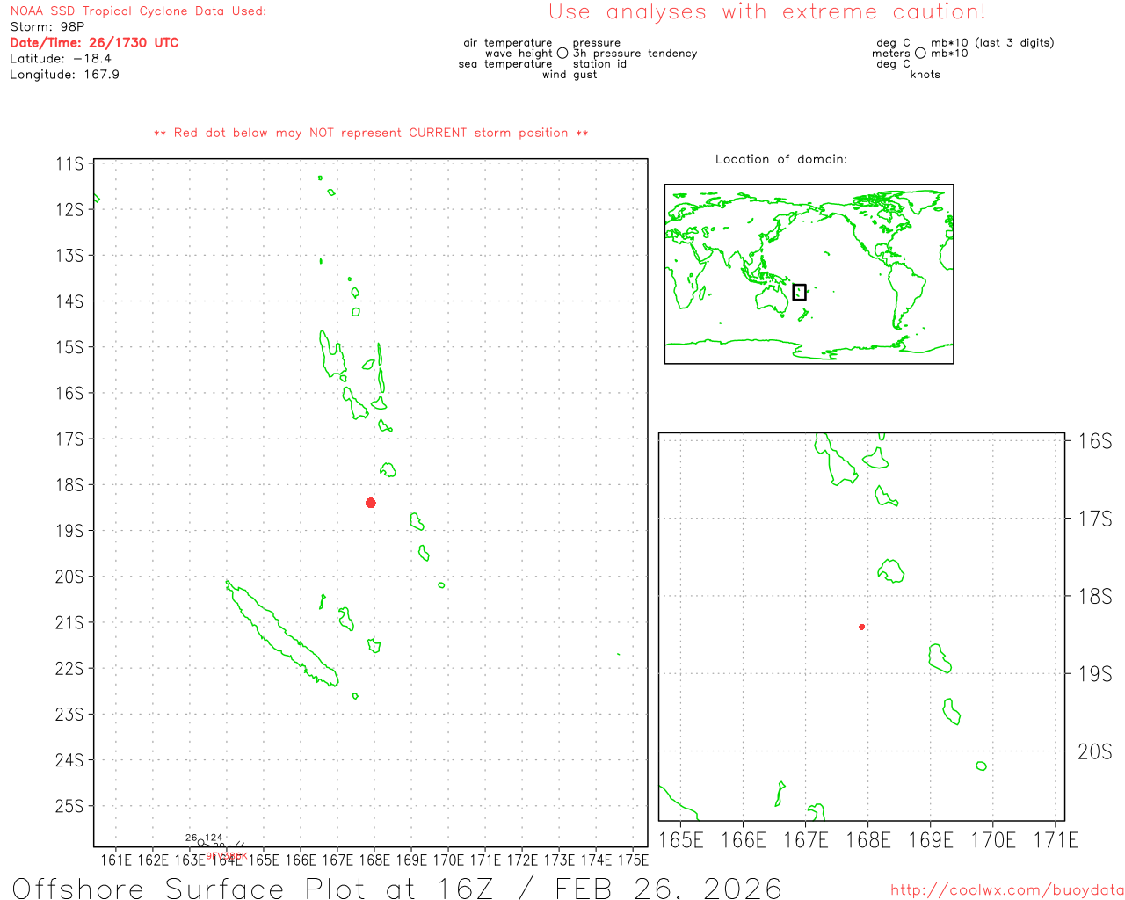Image resolution: width=1125 pixels, height=900 pixels.
Task: Click the 'meters' units label
Action: pyautogui.click(x=891, y=54)
